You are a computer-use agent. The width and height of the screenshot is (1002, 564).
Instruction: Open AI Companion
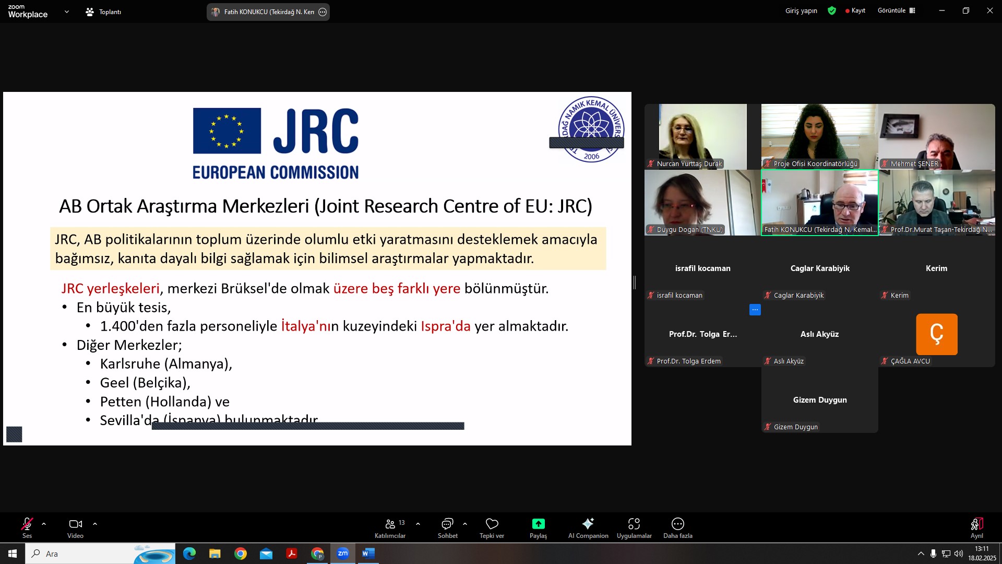coord(588,527)
